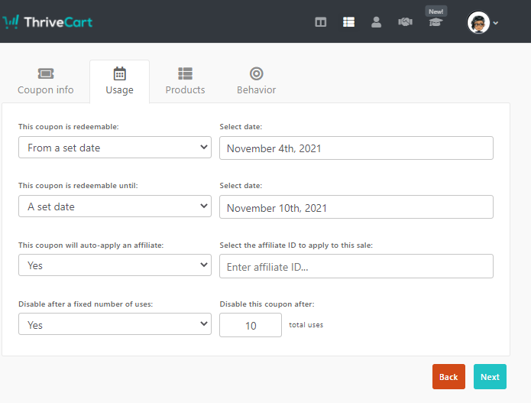This screenshot has width=531, height=403.
Task: Click the user profile avatar
Action: (478, 22)
